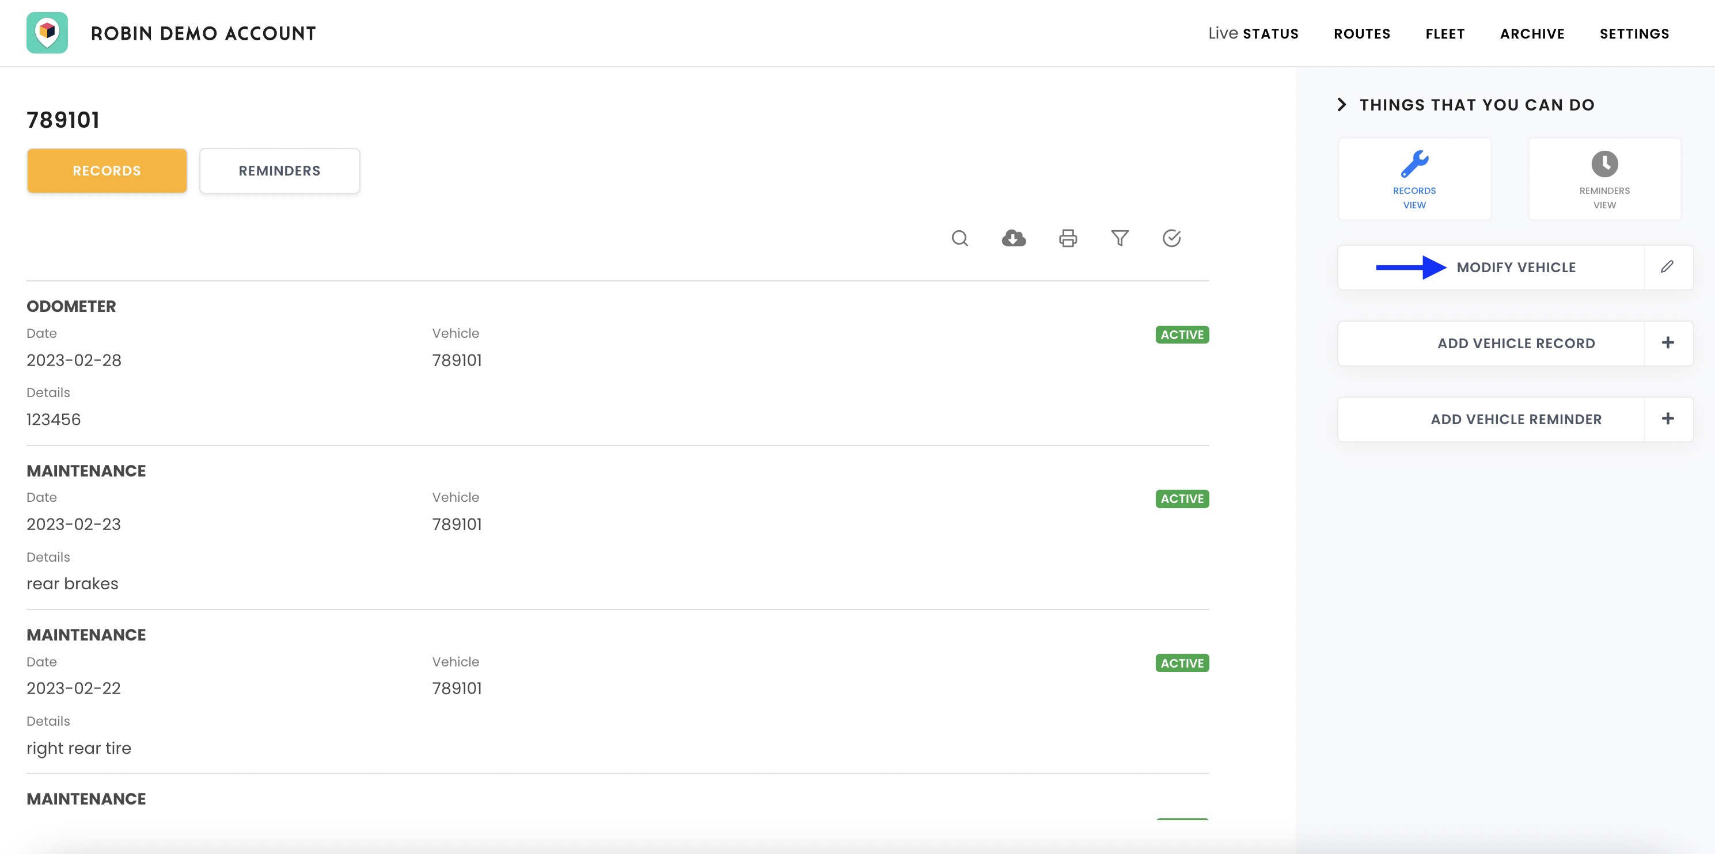Switch to the Reminders tab
This screenshot has height=854, width=1715.
pos(280,171)
